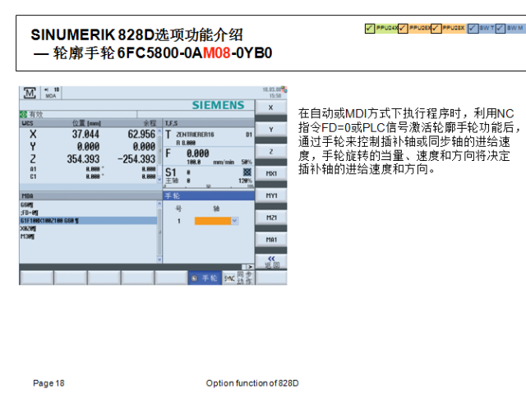Expand the orange handwheel axis dropdown
This screenshot has height=394, width=526.
point(234,221)
